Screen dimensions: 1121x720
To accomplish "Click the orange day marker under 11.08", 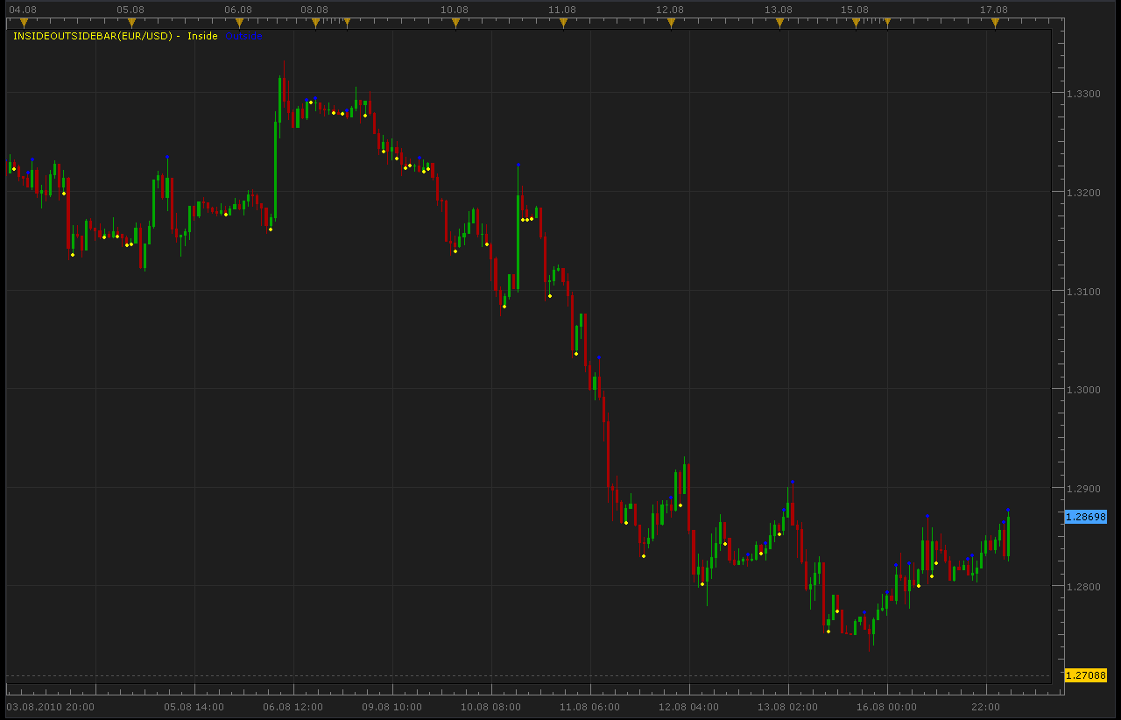I will 563,22.
